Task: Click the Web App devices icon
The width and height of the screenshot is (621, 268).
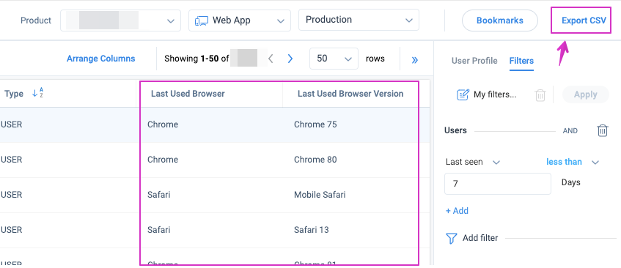Action: pyautogui.click(x=202, y=21)
